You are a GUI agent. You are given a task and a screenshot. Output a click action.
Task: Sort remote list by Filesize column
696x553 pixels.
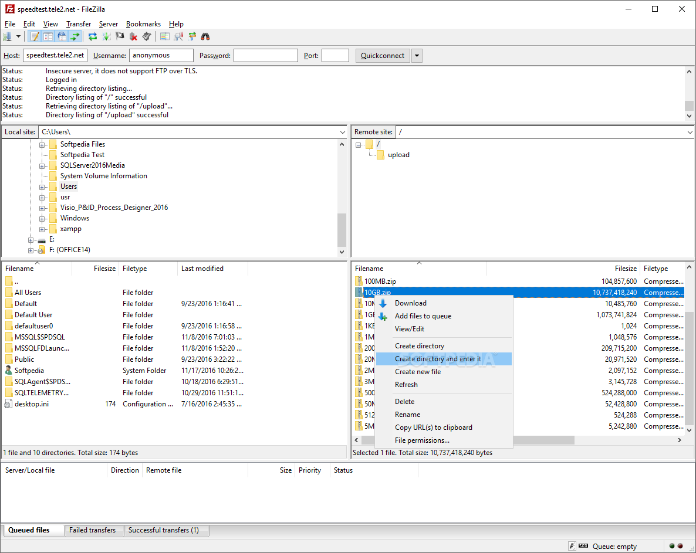pos(563,269)
